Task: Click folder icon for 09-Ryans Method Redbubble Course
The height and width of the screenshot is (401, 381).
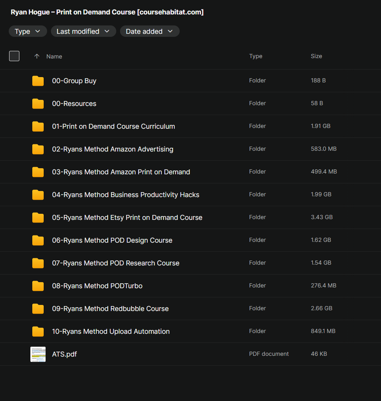Action: (x=38, y=308)
